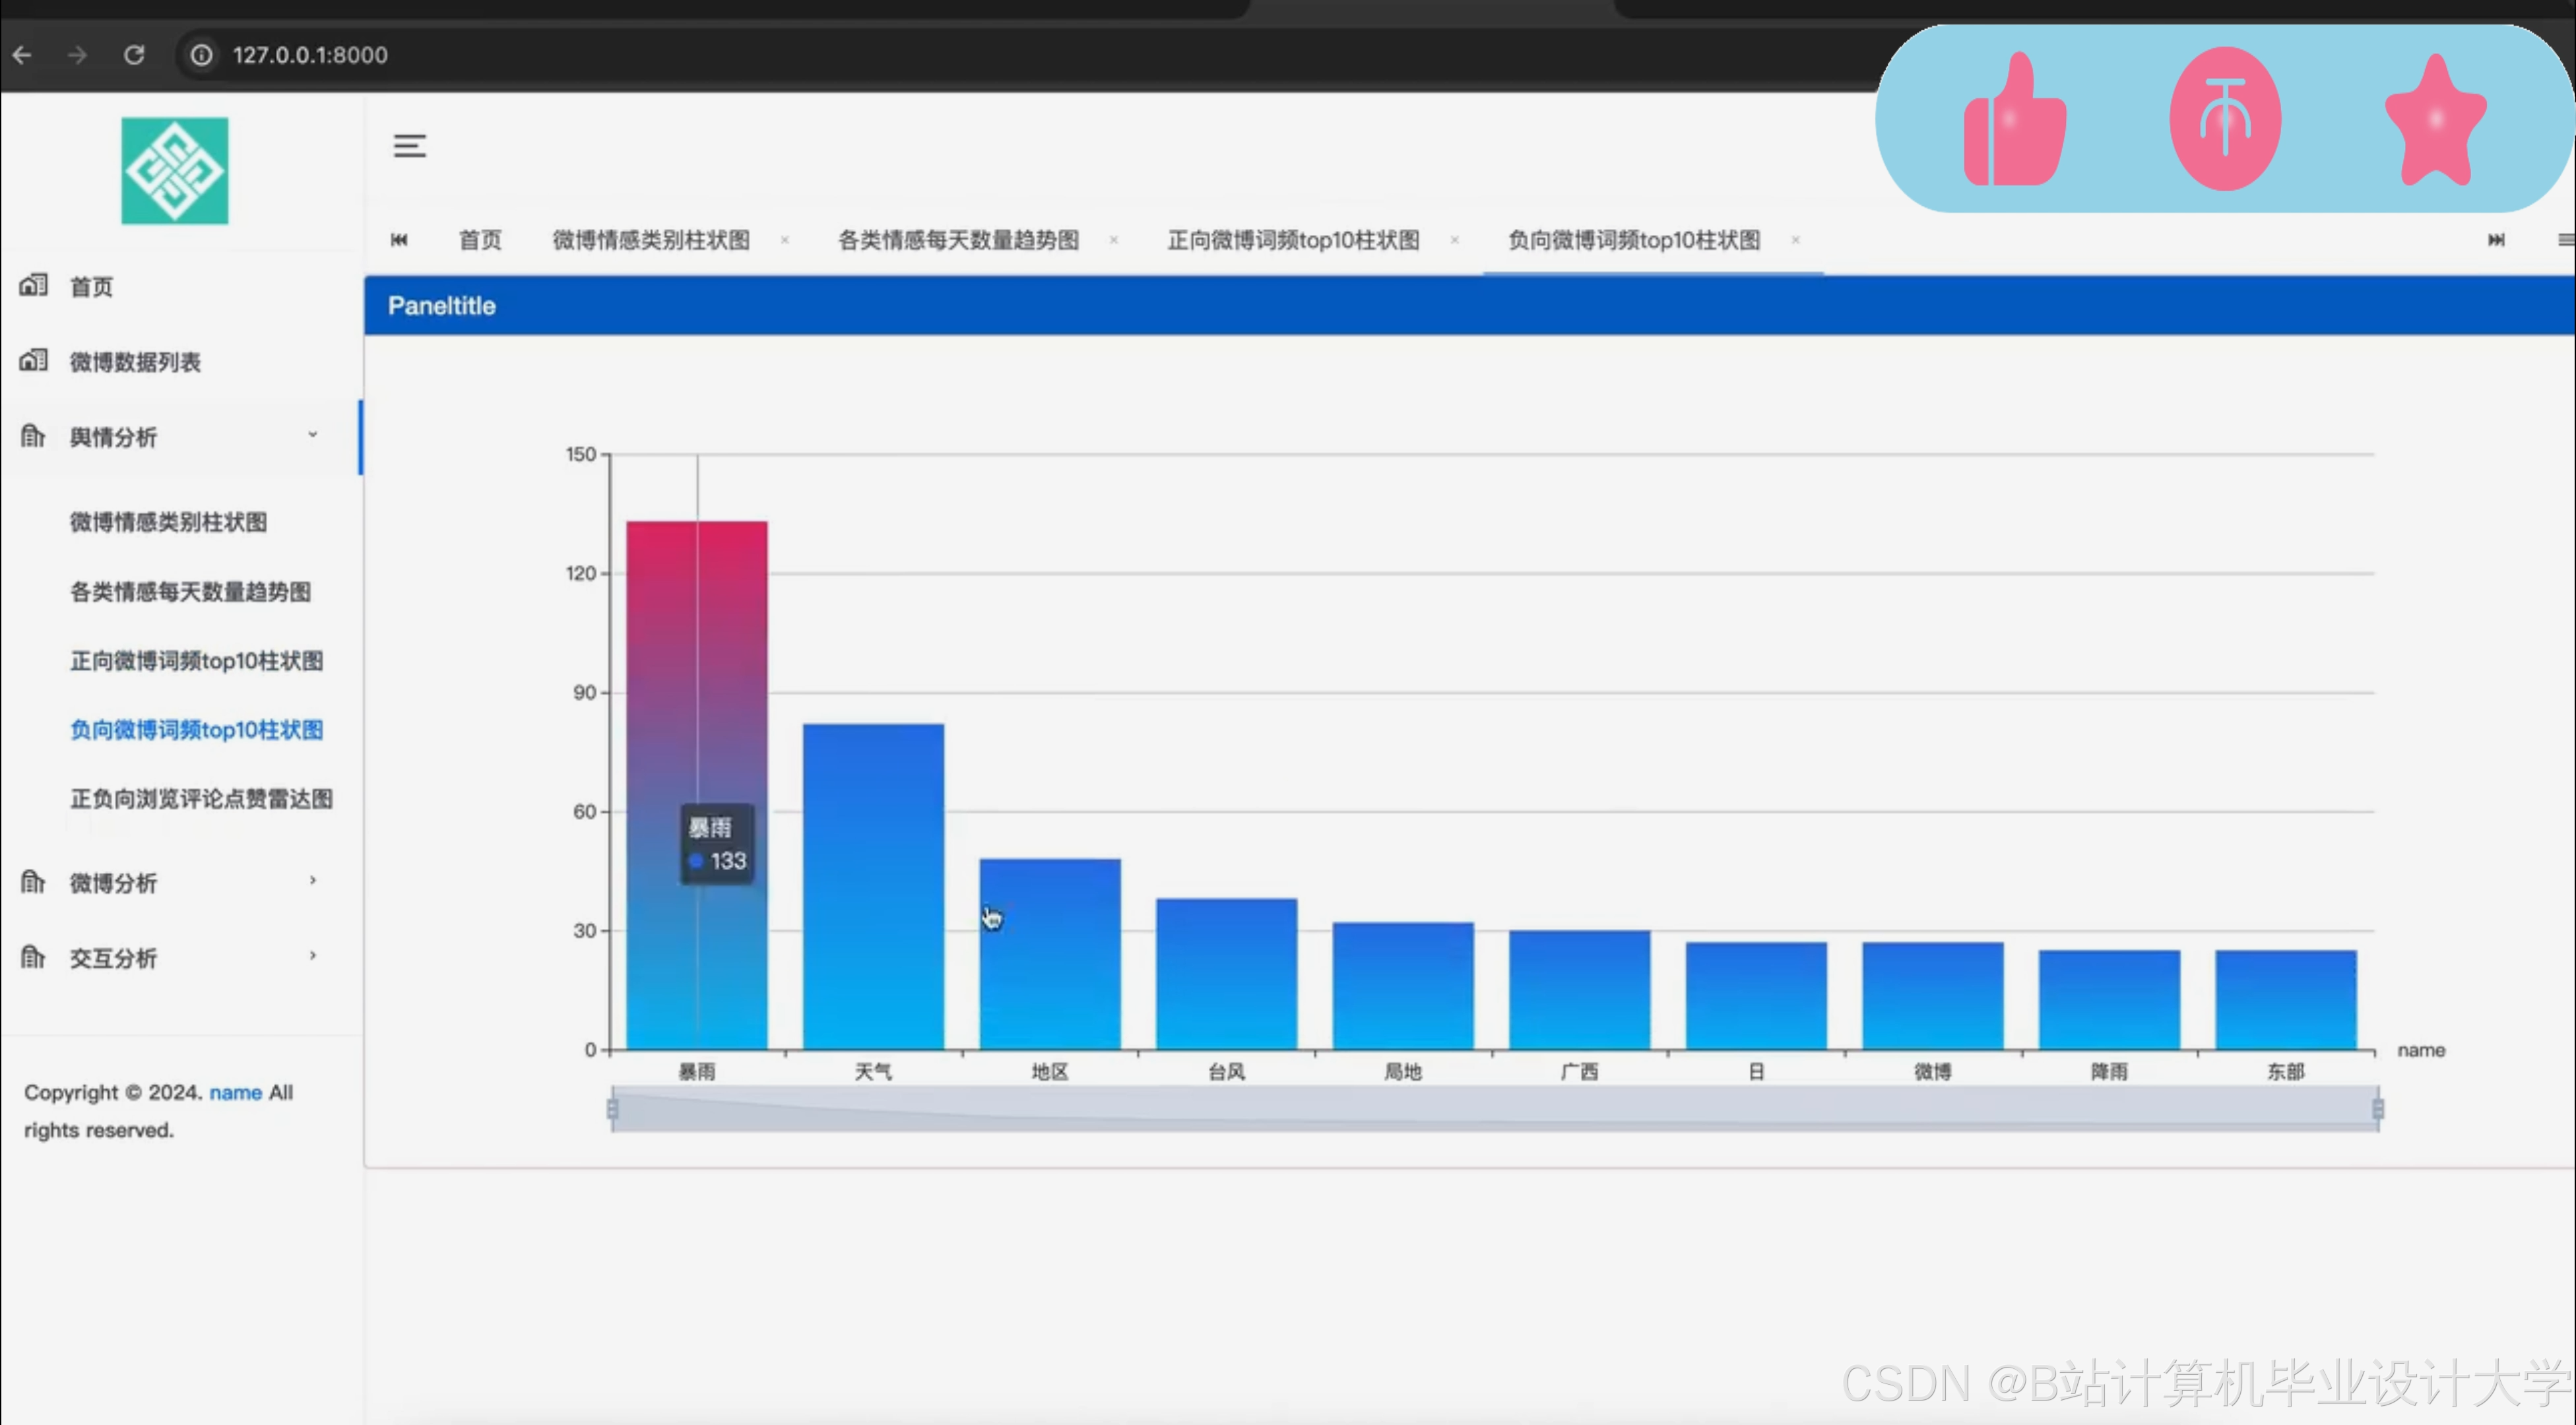Click the browser reload icon
The image size is (2576, 1425).
click(134, 55)
